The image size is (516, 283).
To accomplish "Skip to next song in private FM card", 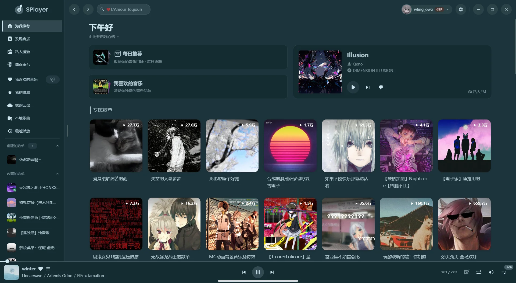I will point(367,87).
